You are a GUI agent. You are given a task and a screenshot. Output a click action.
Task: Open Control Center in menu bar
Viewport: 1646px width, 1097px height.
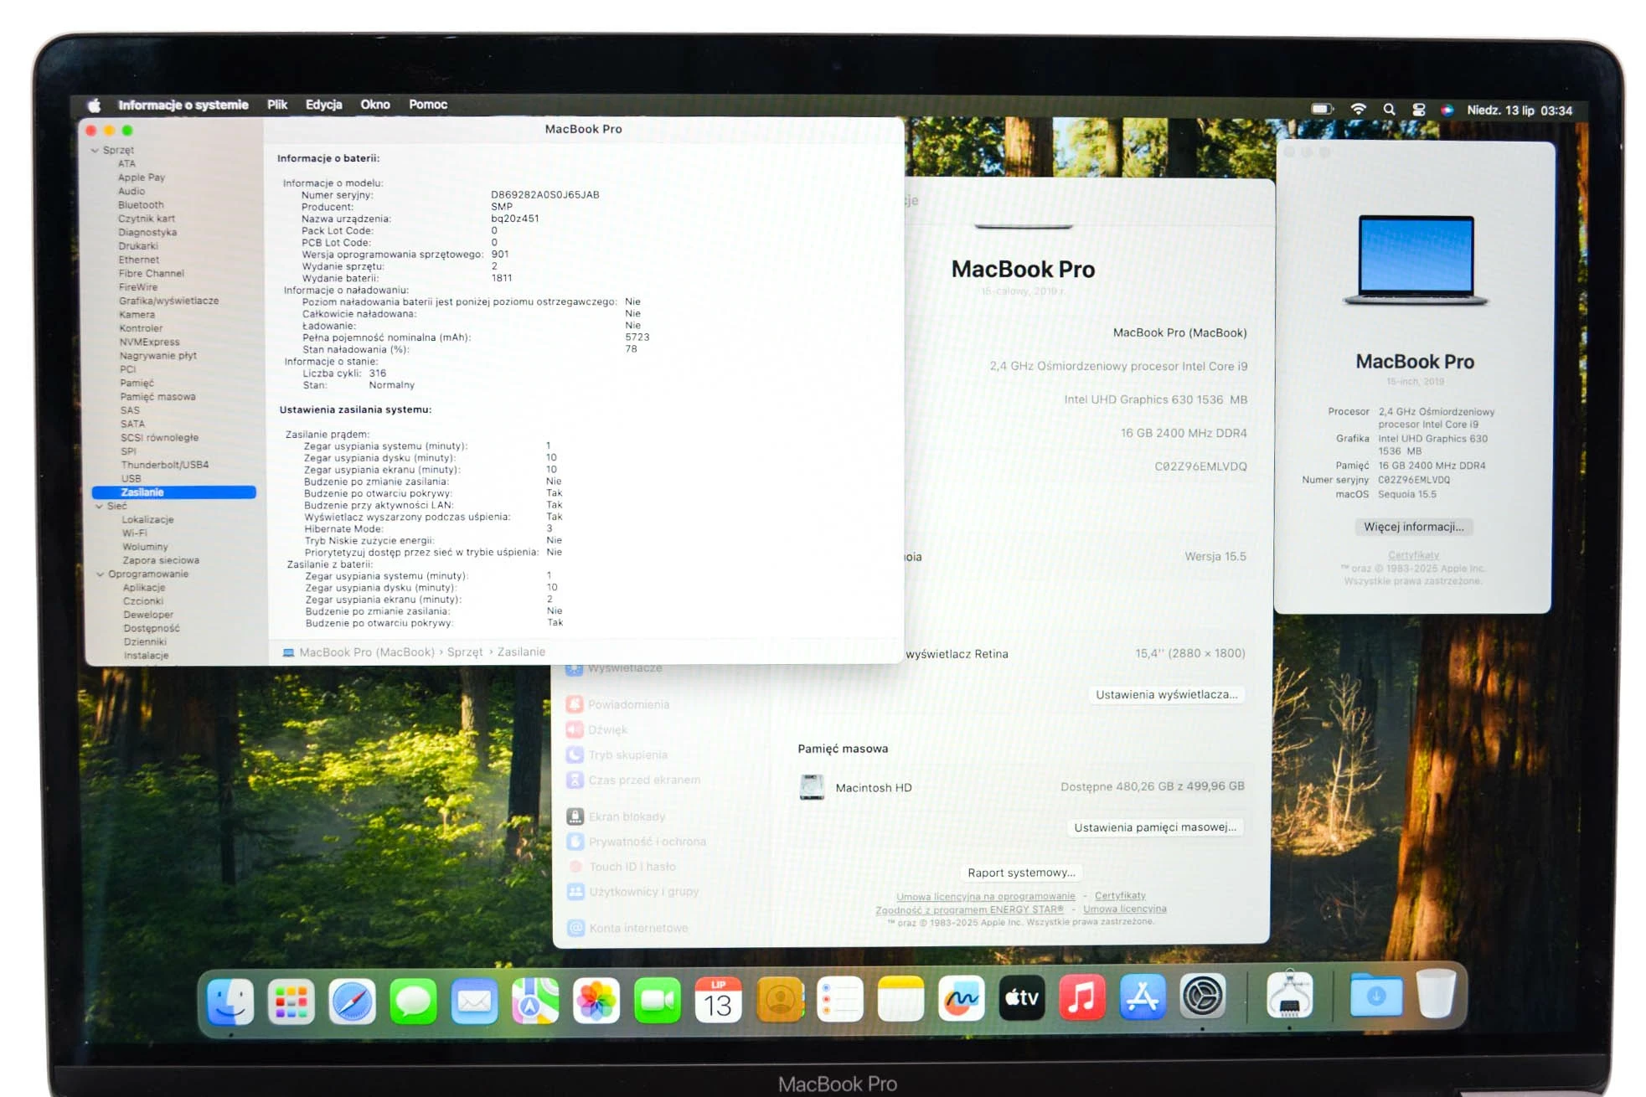(x=1418, y=110)
